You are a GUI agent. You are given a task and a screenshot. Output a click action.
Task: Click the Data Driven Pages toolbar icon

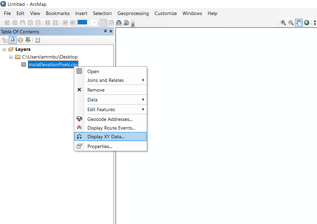pyautogui.click(x=127, y=23)
